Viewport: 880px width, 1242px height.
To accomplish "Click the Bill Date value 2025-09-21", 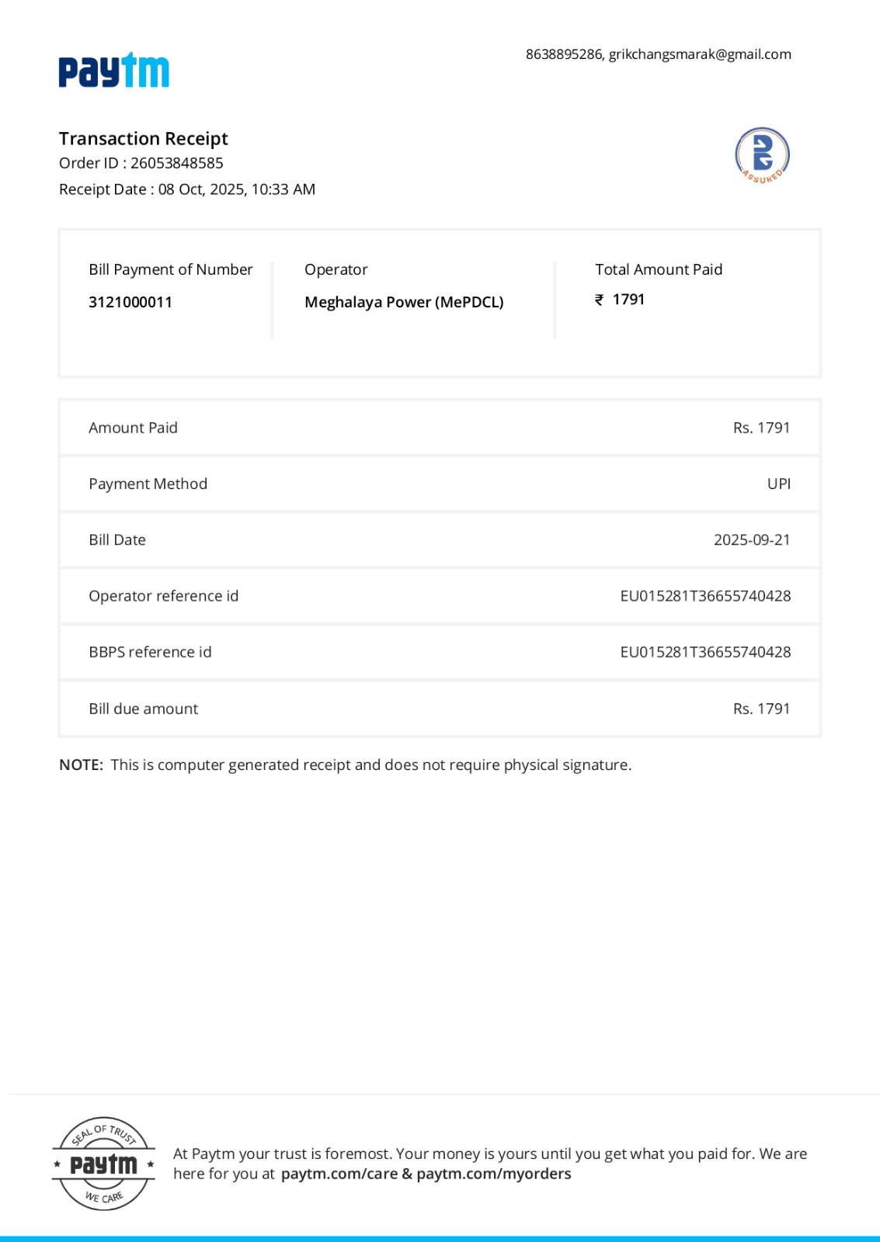I will click(x=752, y=540).
